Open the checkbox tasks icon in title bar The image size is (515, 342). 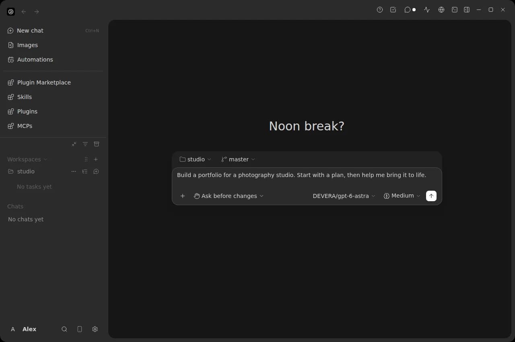[393, 10]
